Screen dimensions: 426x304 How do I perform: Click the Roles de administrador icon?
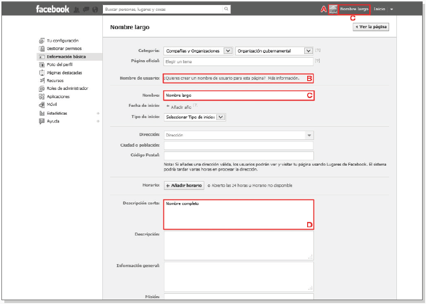coord(42,88)
